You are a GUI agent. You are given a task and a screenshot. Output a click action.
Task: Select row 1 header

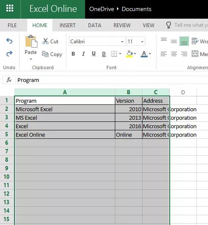click(x=7, y=100)
